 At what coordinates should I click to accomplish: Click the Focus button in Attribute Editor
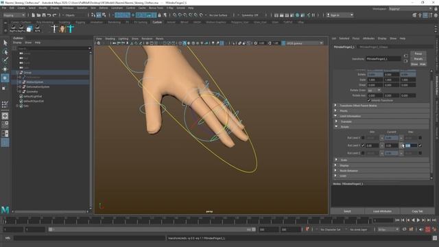[x=418, y=54]
